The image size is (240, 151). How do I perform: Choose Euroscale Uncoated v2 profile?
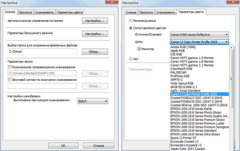[x=200, y=145]
